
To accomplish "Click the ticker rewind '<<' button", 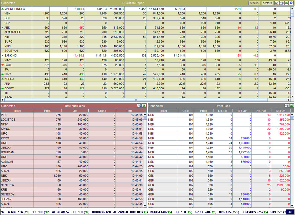I will 290,212.
